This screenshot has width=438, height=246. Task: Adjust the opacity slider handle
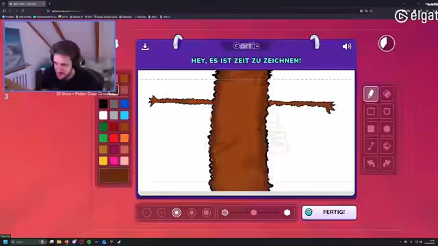pyautogui.click(x=254, y=213)
